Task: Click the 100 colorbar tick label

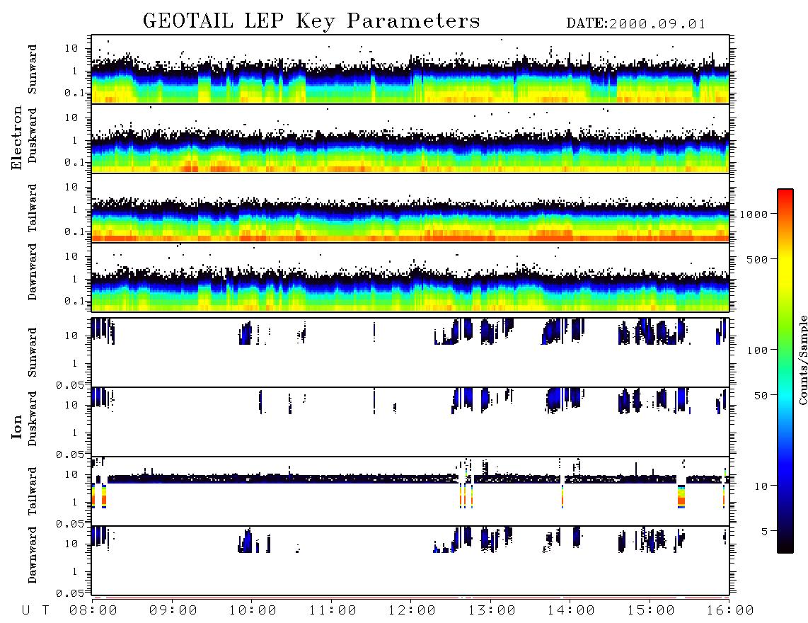Action: [757, 350]
